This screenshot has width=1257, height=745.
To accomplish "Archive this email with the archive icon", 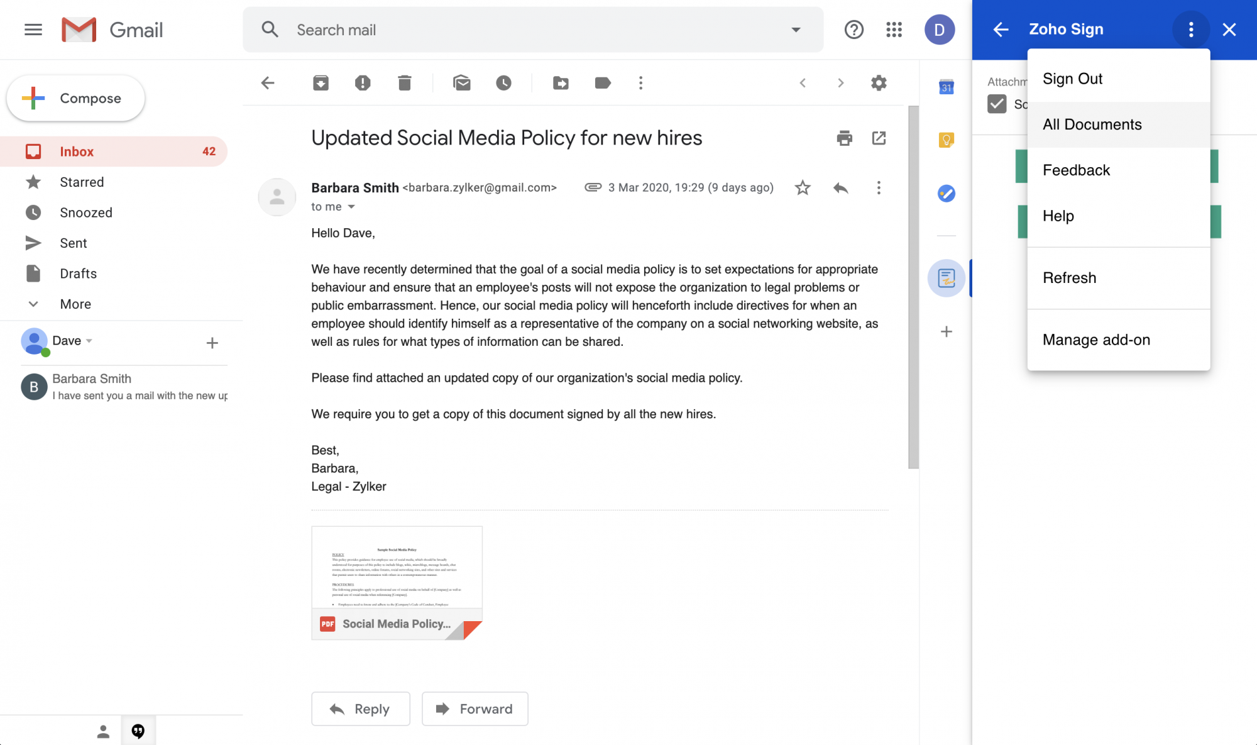I will (321, 83).
